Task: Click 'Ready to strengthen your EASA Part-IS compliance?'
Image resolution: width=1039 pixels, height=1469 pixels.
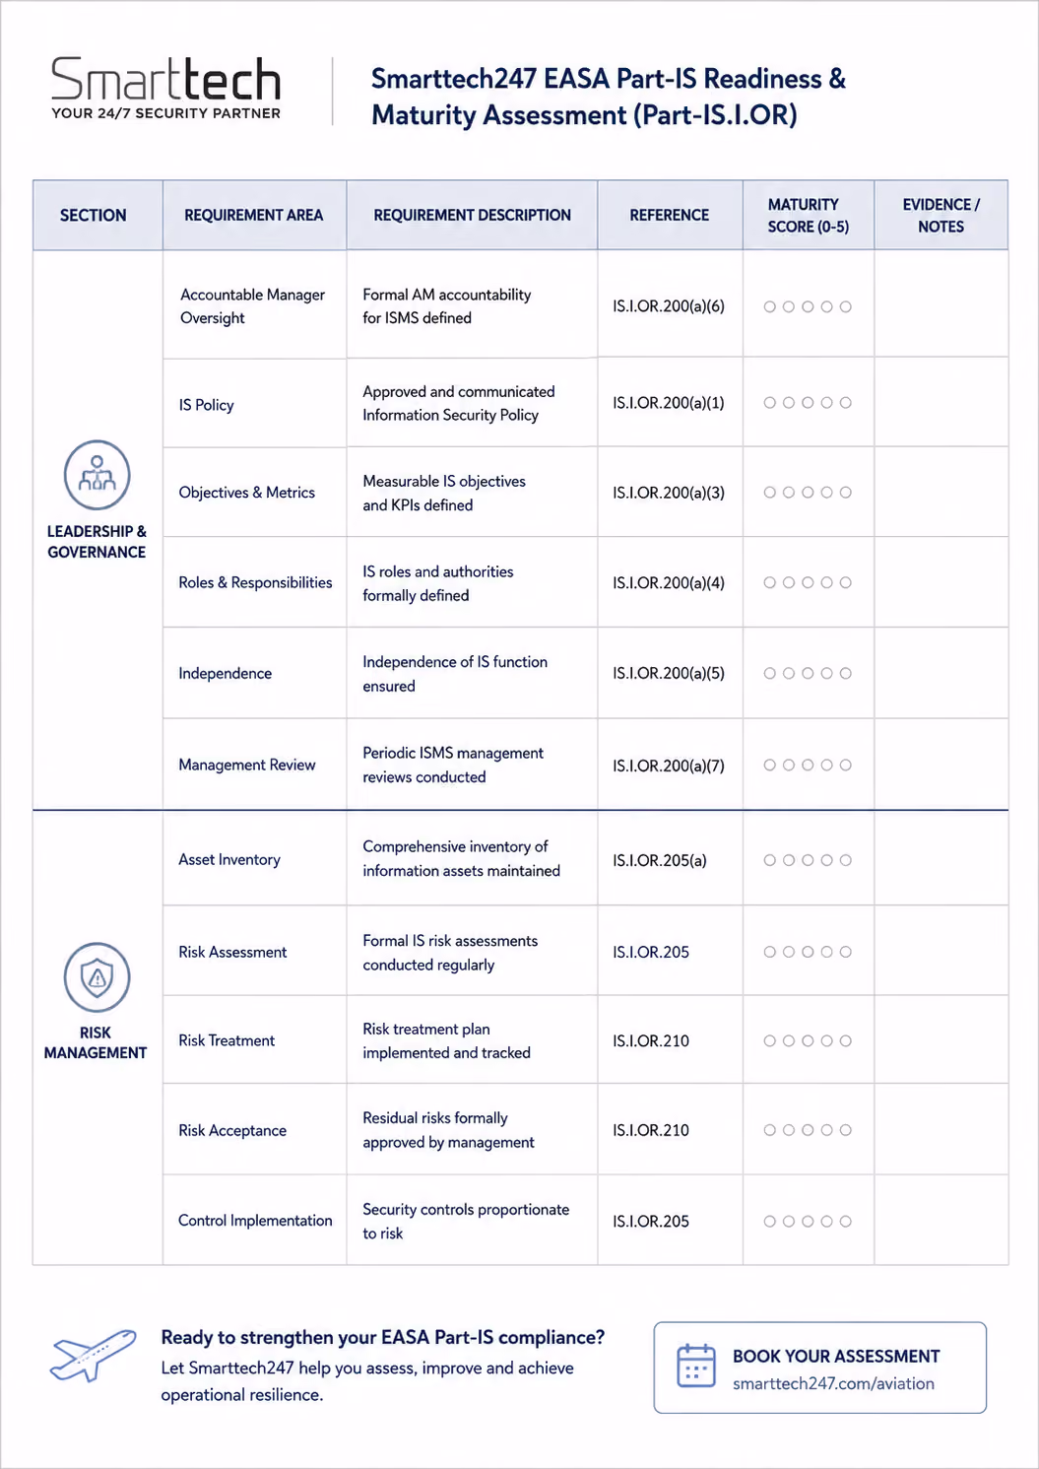Action: point(383,1337)
